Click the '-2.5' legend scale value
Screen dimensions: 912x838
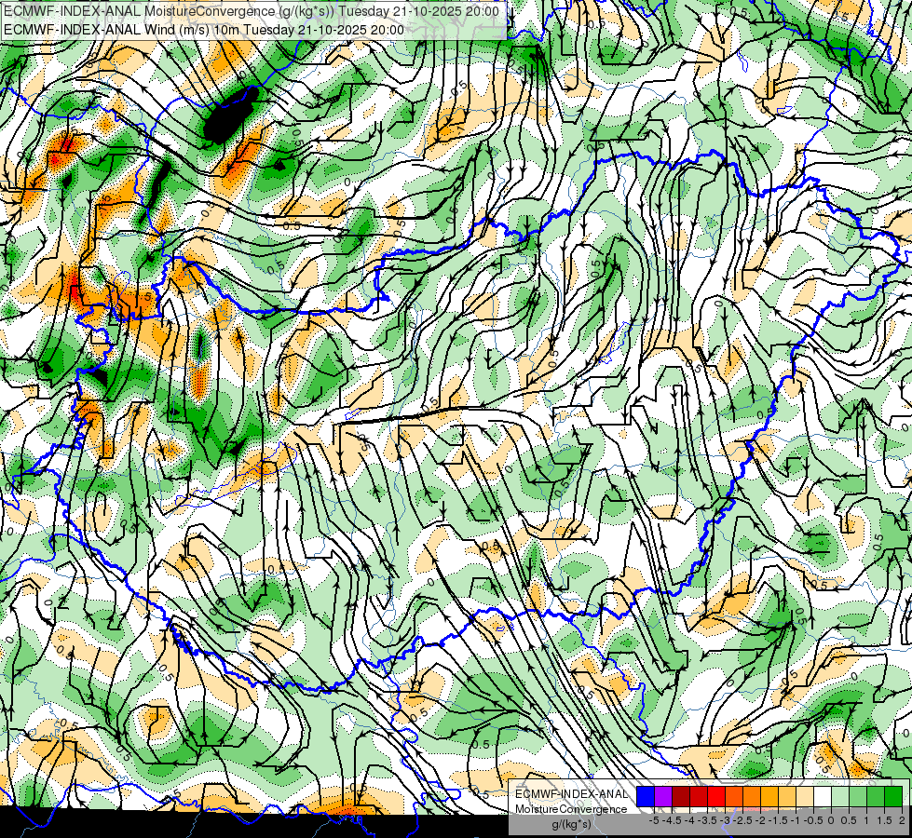(x=743, y=820)
